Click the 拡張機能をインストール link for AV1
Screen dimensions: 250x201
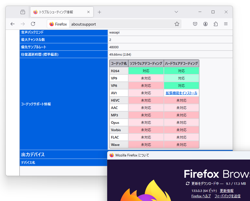pos(181,93)
